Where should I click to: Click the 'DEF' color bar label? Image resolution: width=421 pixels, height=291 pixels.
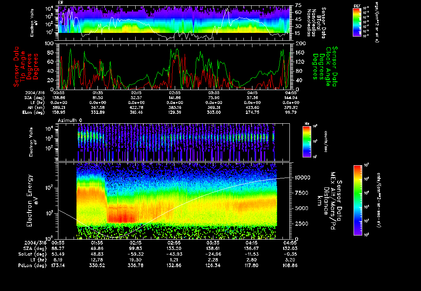tap(357, 6)
